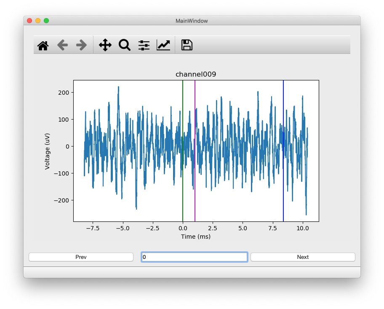Screen dimensions: 384x309
Task: Reset plot to original view with Home icon
Action: pyautogui.click(x=43, y=45)
